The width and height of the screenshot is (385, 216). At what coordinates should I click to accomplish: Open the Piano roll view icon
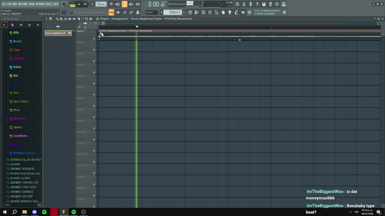point(197,12)
